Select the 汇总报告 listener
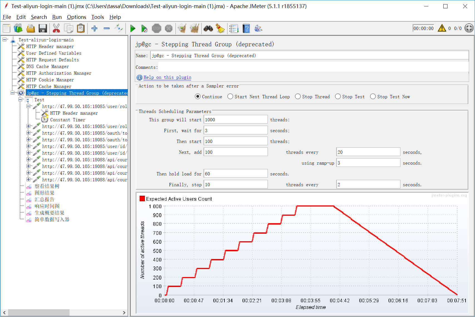 (44, 200)
